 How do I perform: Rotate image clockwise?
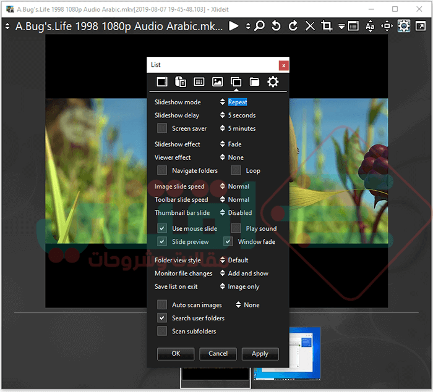pyautogui.click(x=293, y=26)
